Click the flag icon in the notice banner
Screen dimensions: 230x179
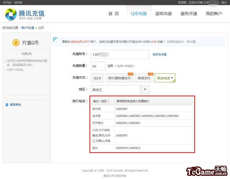click(x=55, y=39)
